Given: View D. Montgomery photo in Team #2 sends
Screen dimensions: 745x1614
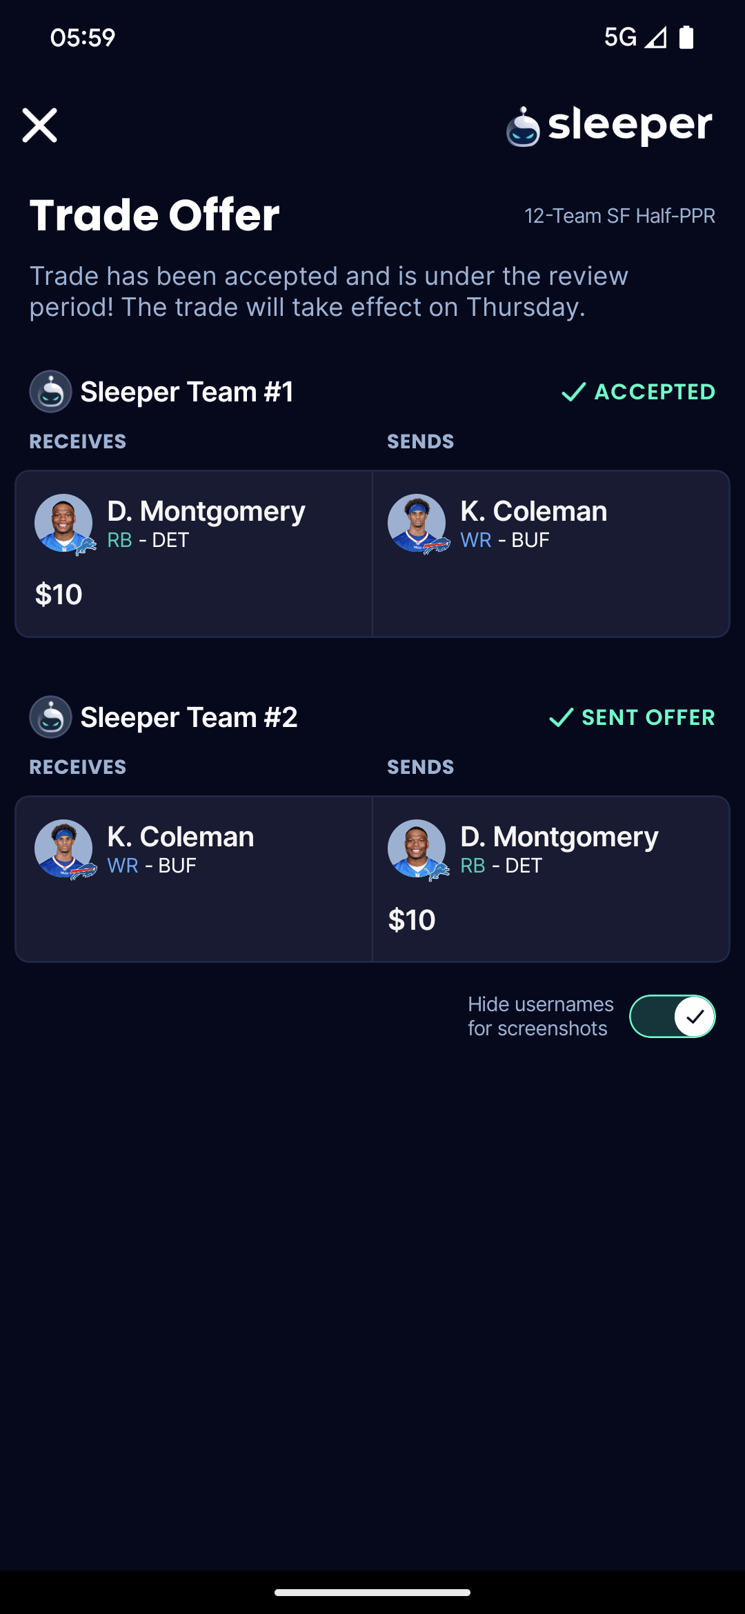Looking at the screenshot, I should pyautogui.click(x=417, y=849).
